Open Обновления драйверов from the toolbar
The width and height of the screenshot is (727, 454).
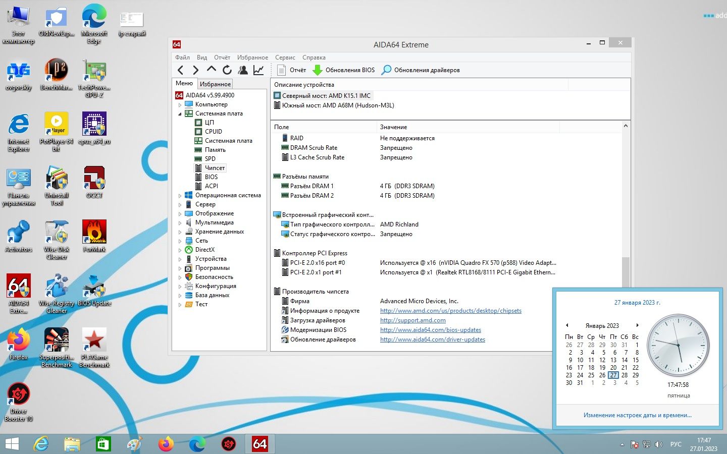[x=421, y=70]
